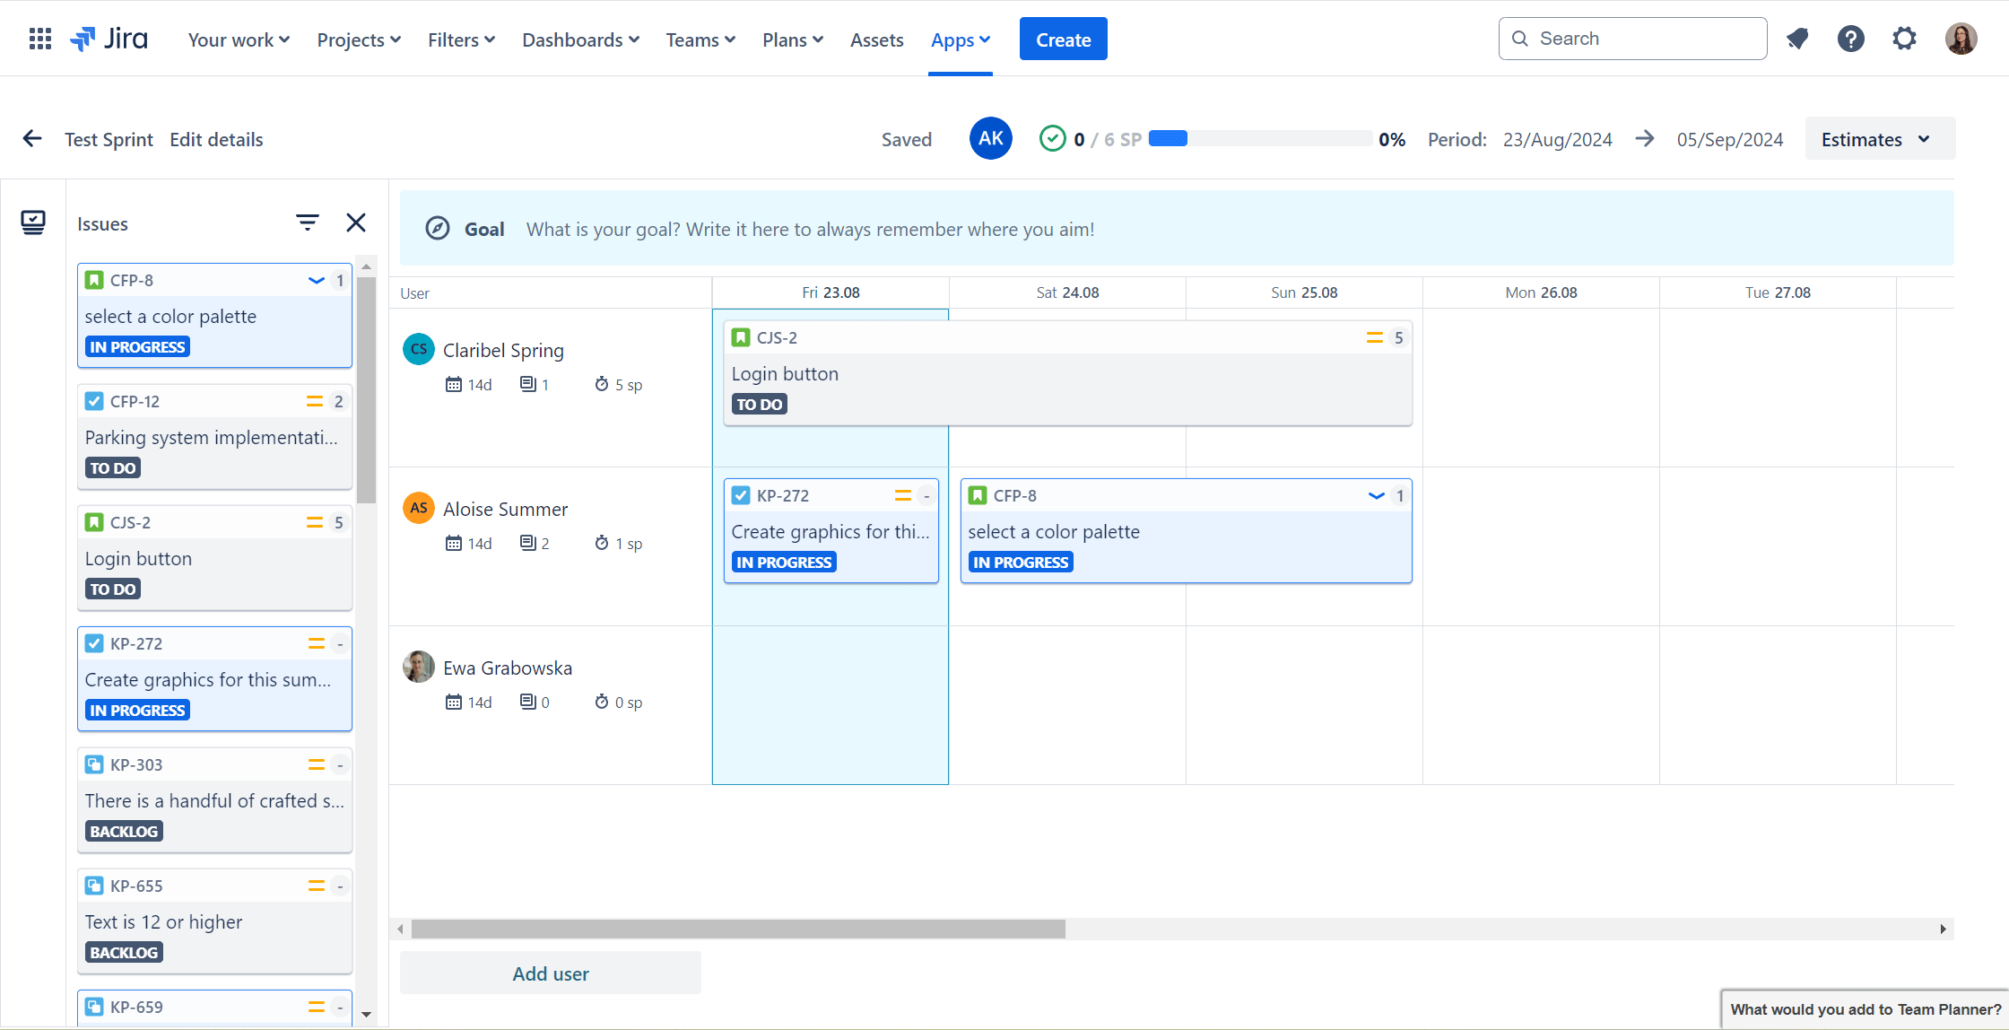Expand the Projects menu
This screenshot has height=1030, width=2009.
(x=359, y=39)
